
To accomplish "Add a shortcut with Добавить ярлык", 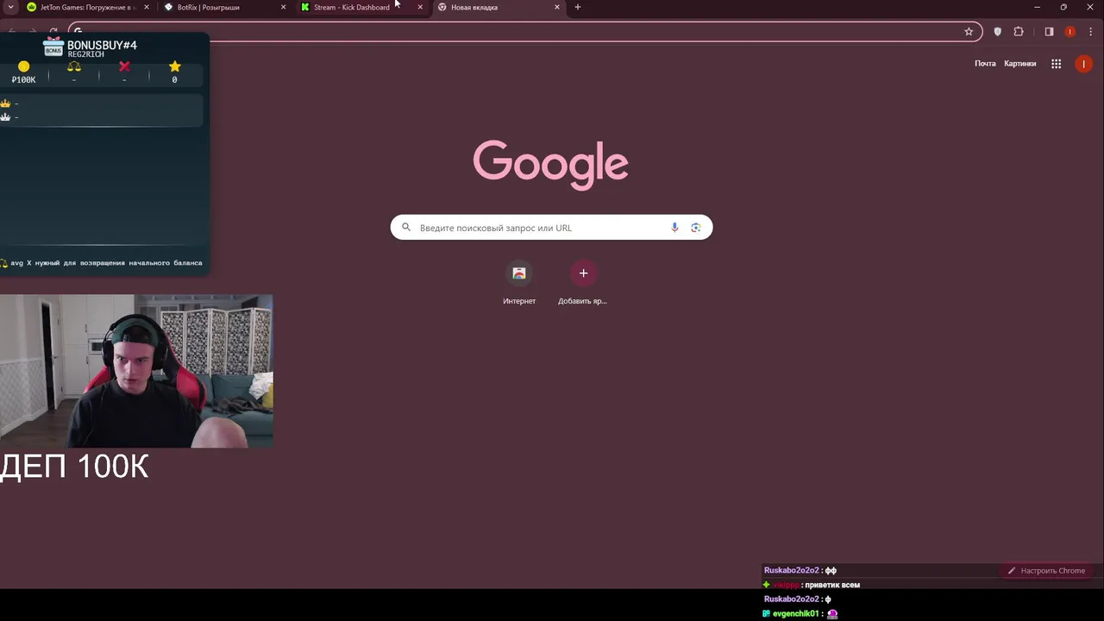I will tap(583, 283).
